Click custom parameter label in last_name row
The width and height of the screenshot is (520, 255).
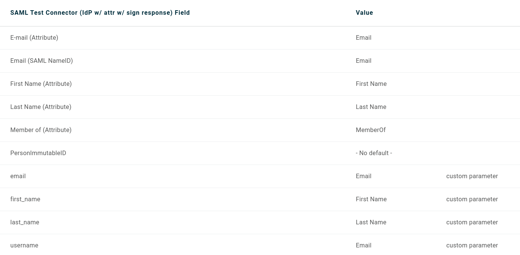(x=472, y=222)
